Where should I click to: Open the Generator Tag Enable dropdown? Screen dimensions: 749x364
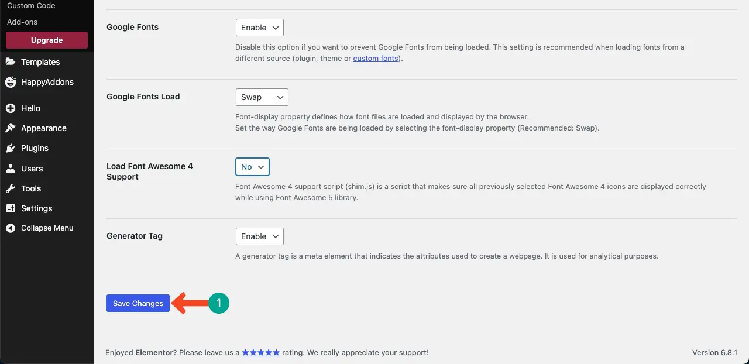point(260,236)
